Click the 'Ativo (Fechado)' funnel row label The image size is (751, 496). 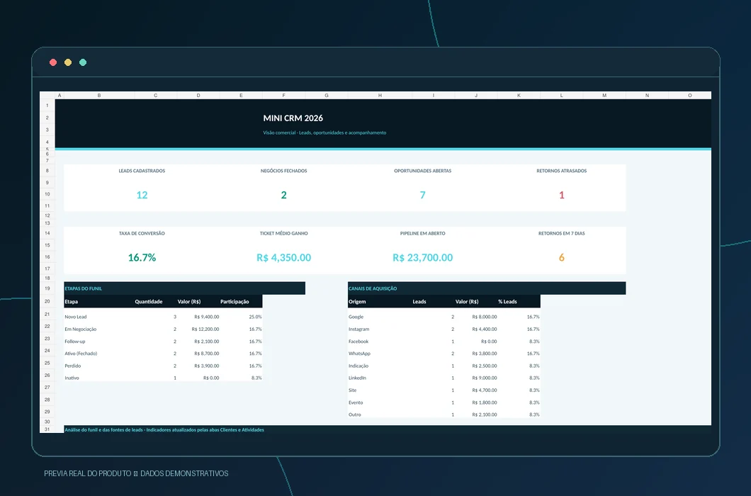pos(81,354)
